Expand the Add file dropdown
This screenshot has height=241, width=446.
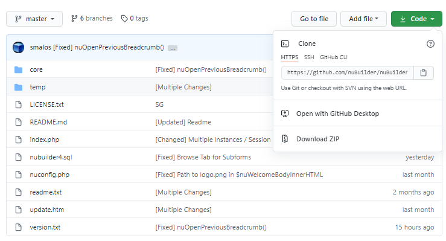(x=363, y=19)
